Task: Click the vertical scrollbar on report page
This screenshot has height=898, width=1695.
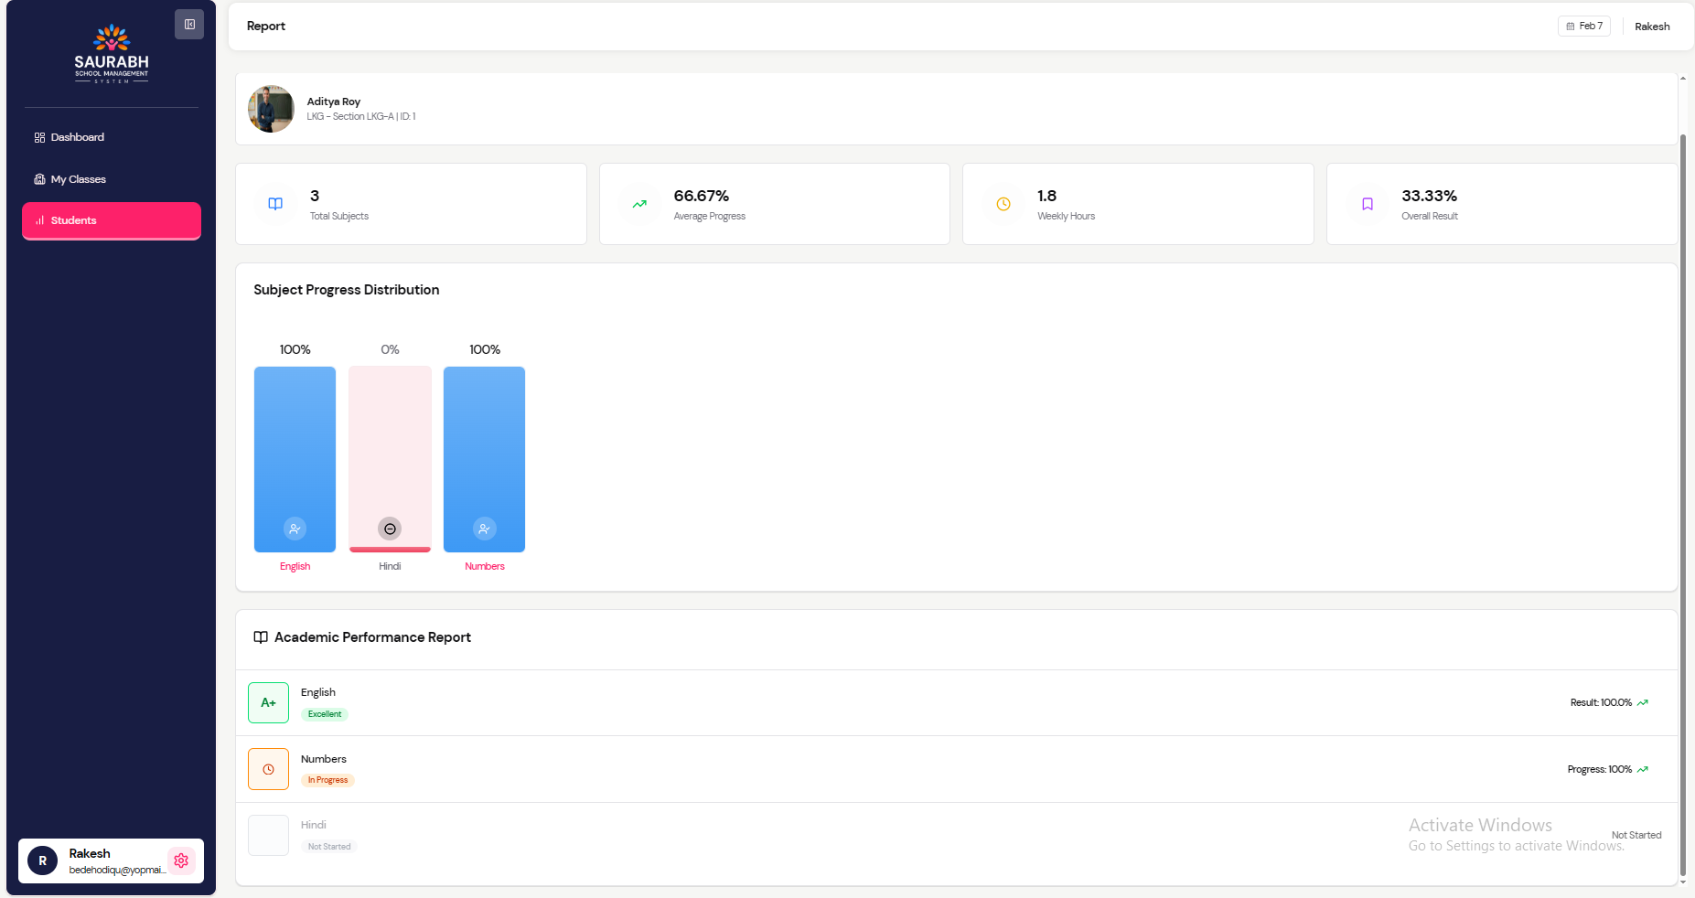Action: pyautogui.click(x=1682, y=503)
